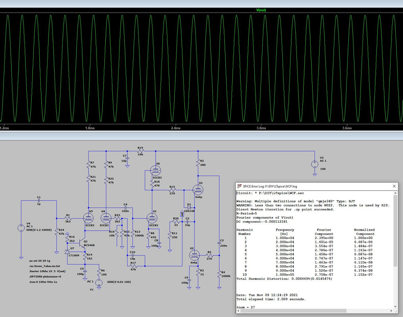403x317 pixels.
Task: Click the U1 ECC83 triode symbol
Action: 152,218
